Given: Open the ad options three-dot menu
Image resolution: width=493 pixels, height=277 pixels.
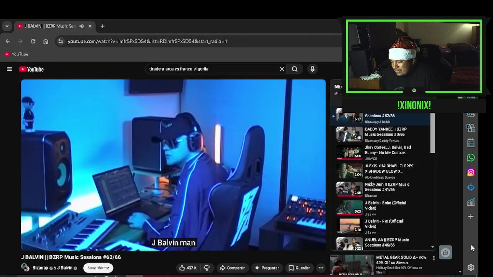Looking at the screenshot, I should (434, 258).
